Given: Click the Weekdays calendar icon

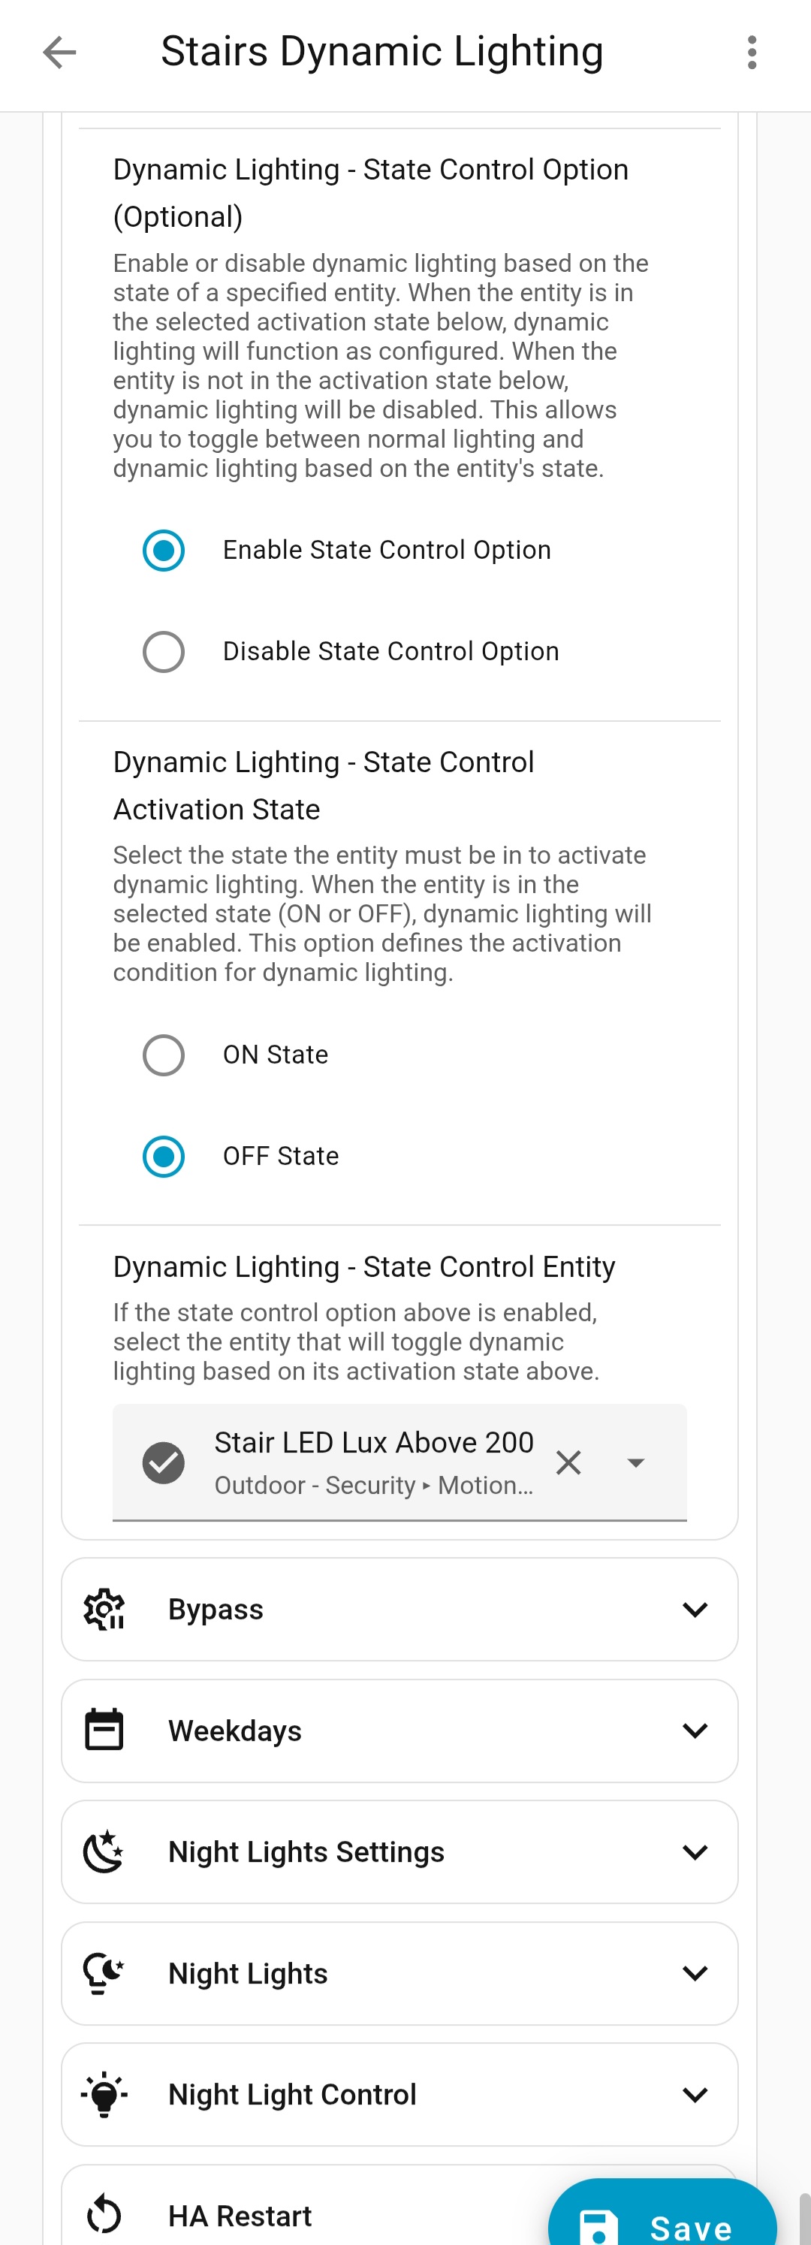Looking at the screenshot, I should 104,1730.
